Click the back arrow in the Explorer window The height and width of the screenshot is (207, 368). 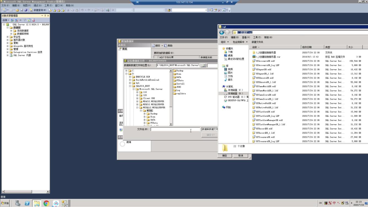[222, 32]
